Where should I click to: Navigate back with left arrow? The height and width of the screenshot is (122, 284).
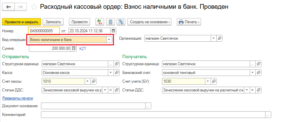[x=8, y=7]
